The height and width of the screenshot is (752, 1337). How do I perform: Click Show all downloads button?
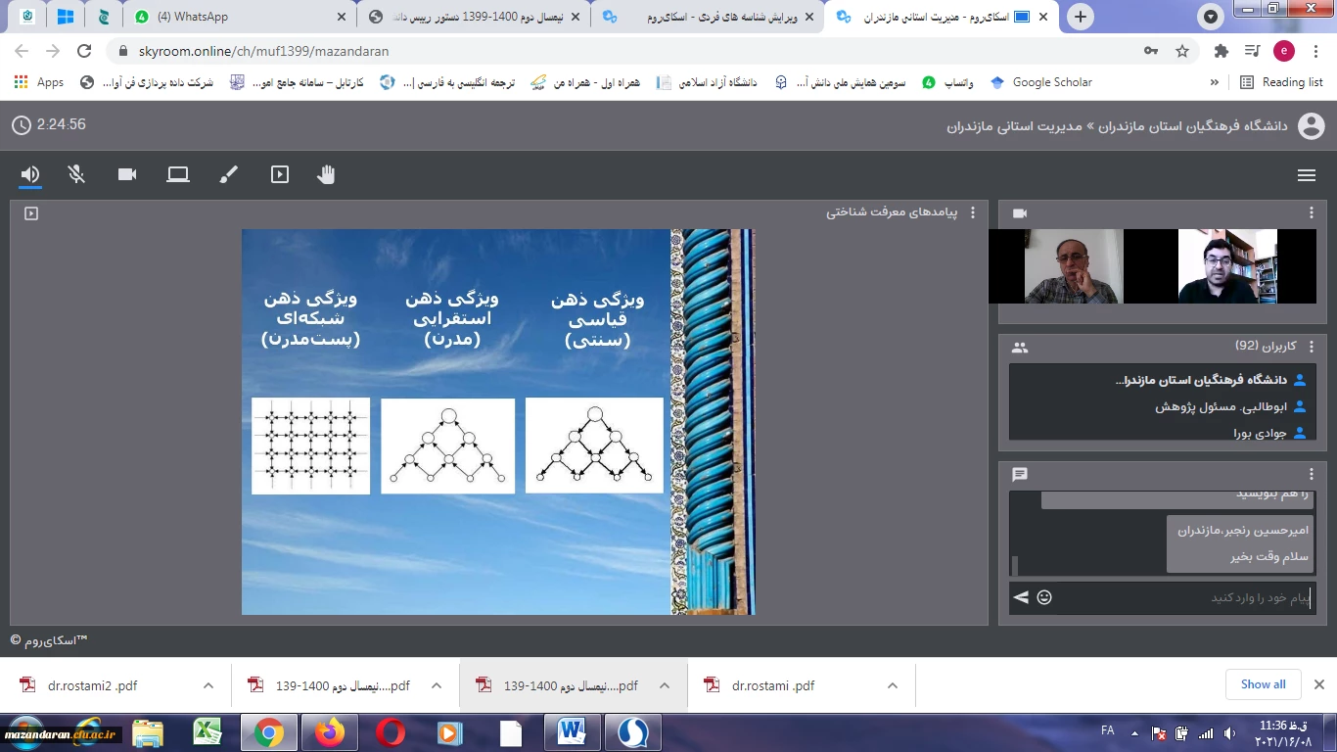[1263, 684]
